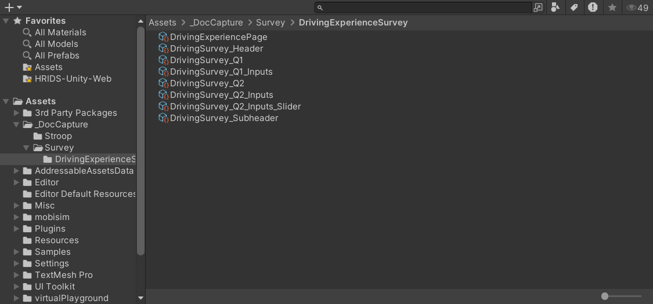Image resolution: width=653 pixels, height=304 pixels.
Task: Click the asset icon size slider
Action: 621,296
